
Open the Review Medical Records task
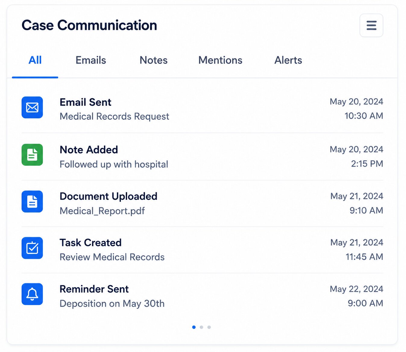pyautogui.click(x=202, y=250)
